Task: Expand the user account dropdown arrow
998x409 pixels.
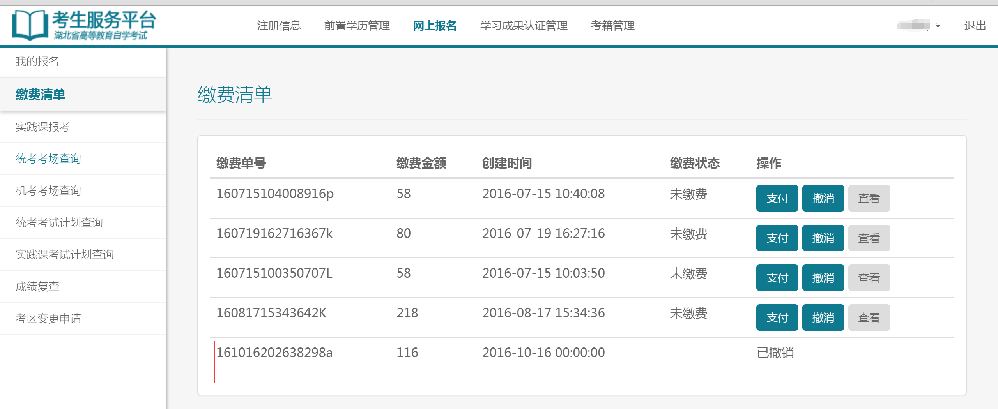Action: [938, 26]
